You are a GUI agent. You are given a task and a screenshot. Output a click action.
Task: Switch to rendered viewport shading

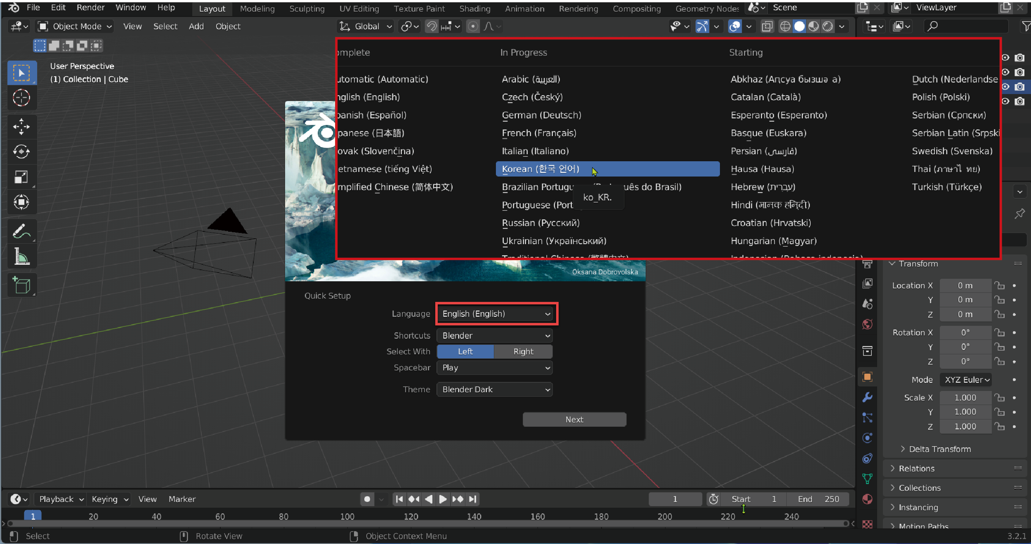(x=828, y=26)
